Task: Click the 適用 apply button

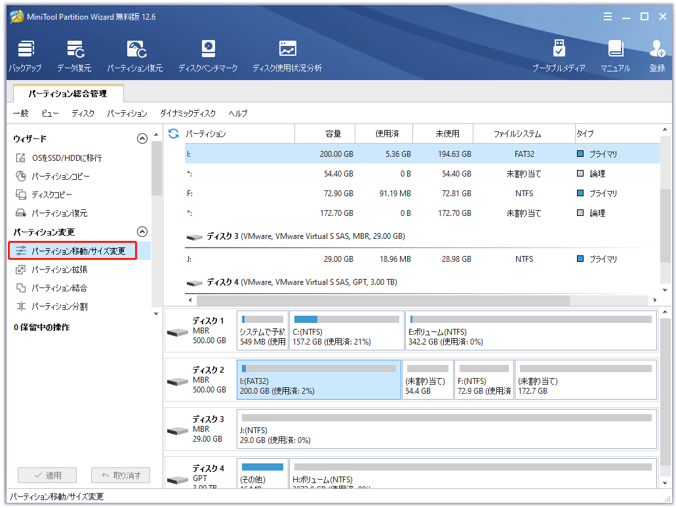Action: coord(47,475)
